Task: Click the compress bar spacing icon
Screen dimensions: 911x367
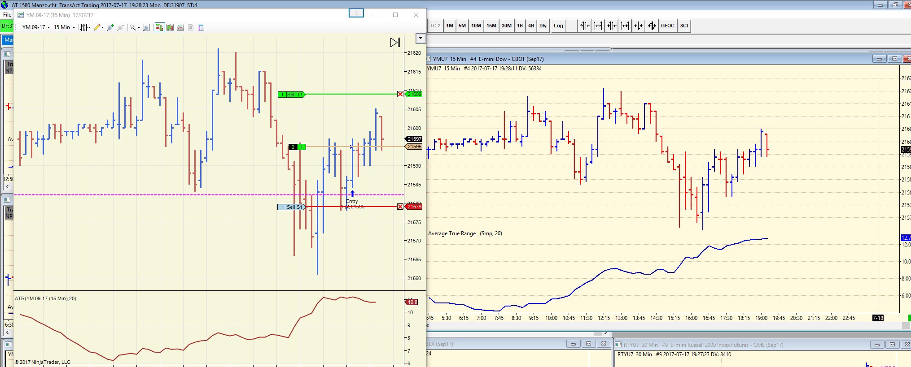Action: pos(585,26)
